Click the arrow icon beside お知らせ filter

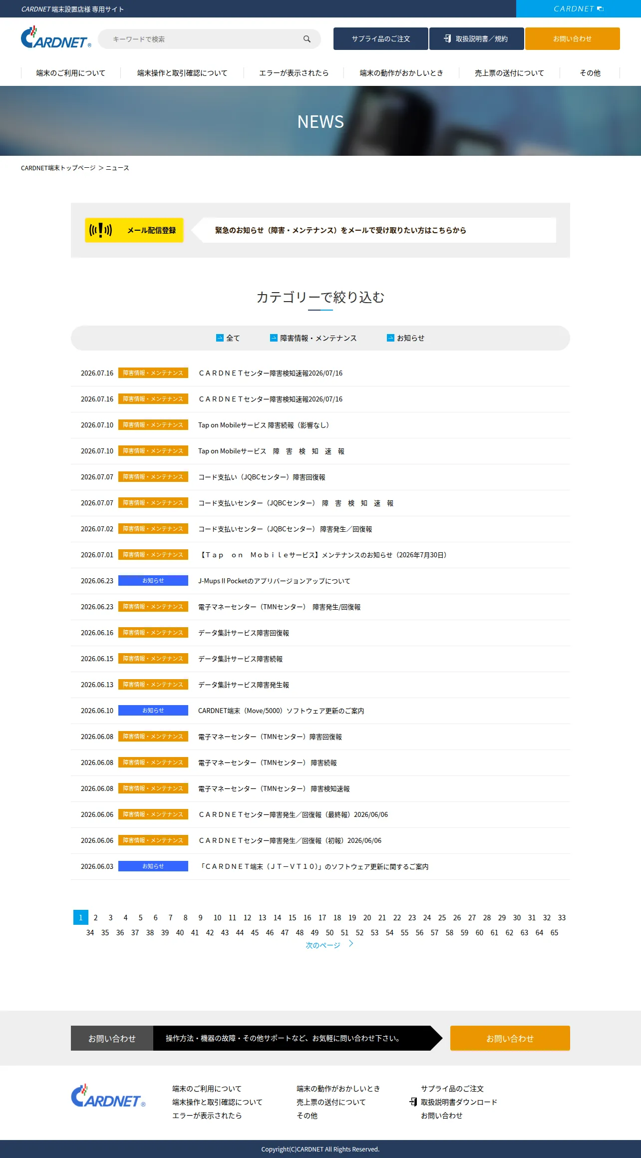390,338
